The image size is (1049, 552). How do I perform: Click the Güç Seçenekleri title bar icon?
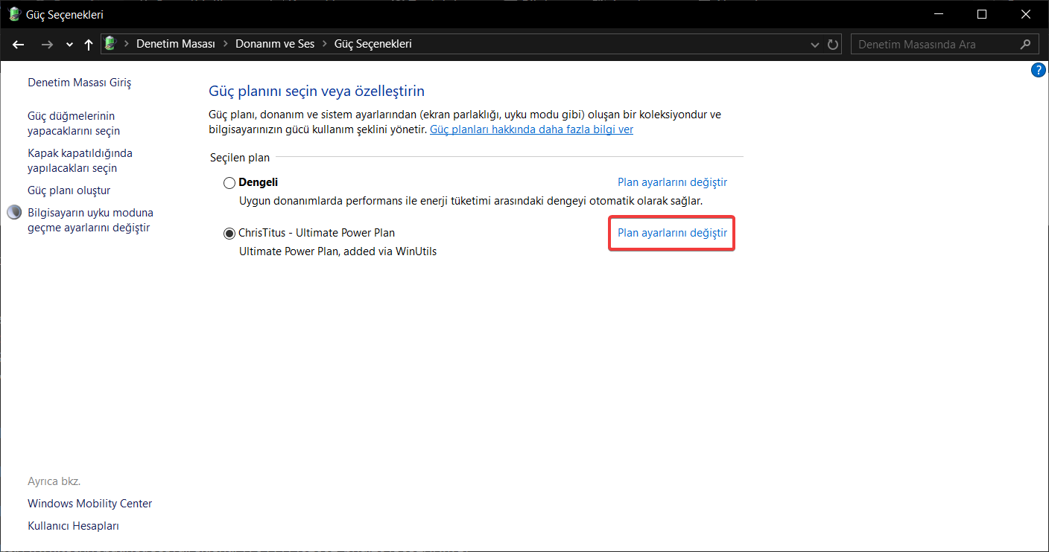pos(14,14)
